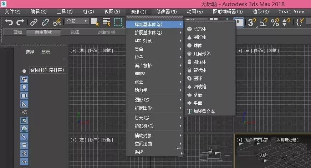The image size is (311, 168).
Task: Create a 几何球体 geosphere primitive
Action: 210,54
